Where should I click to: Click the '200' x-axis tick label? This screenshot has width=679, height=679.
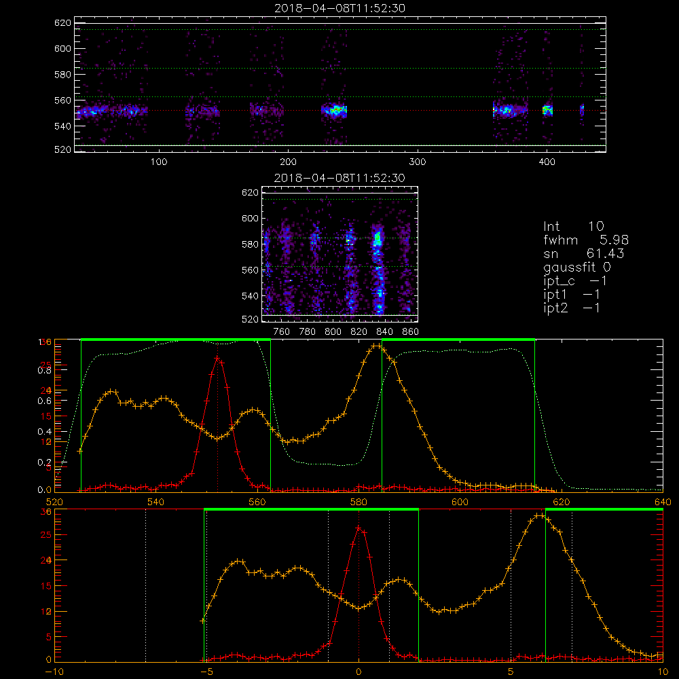tap(289, 162)
